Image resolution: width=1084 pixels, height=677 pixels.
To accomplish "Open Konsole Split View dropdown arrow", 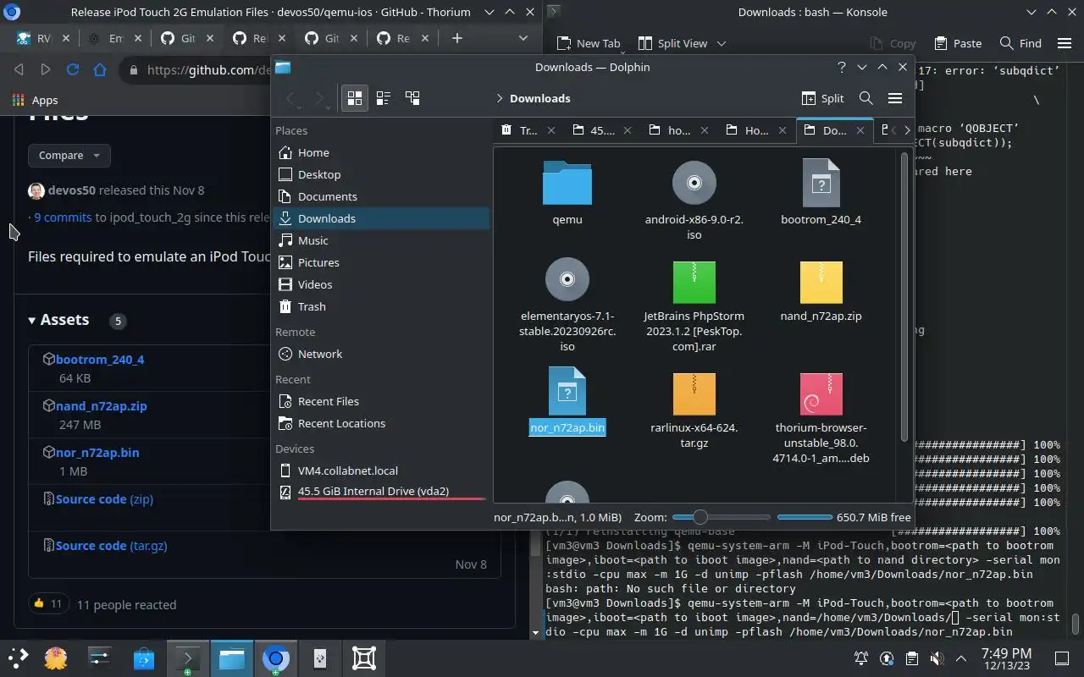I will coord(722,43).
